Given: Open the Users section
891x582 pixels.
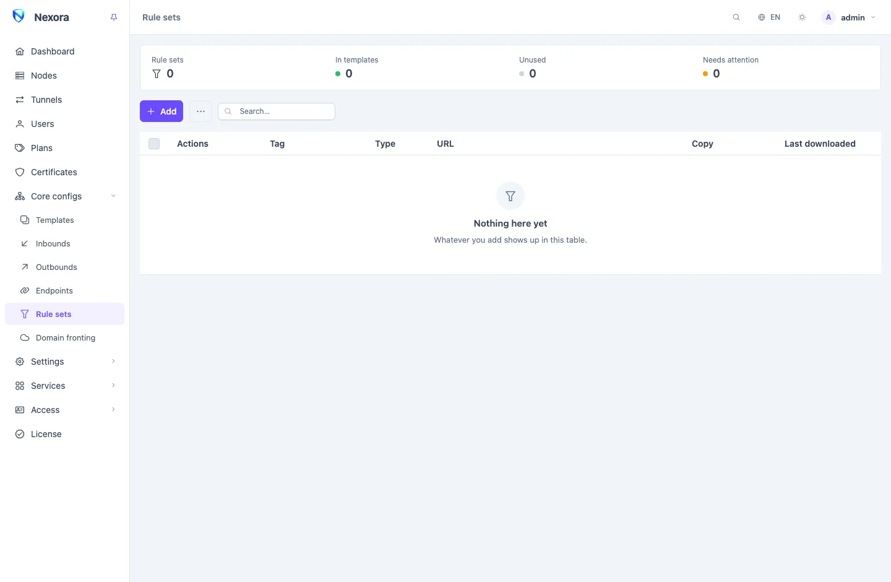Looking at the screenshot, I should click(x=64, y=124).
